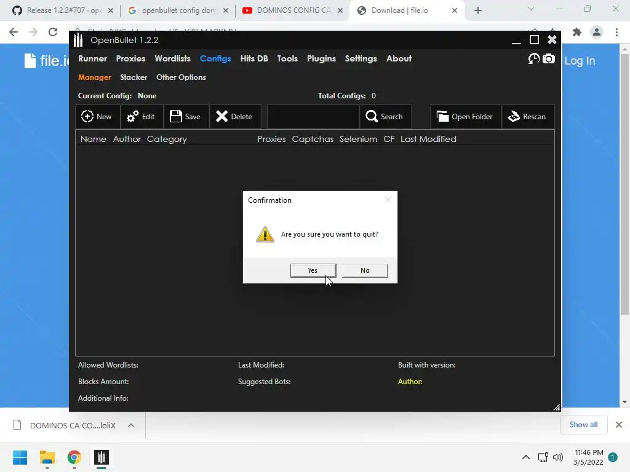Take a screenshot with the camera icon
This screenshot has height=472, width=630.
(549, 59)
